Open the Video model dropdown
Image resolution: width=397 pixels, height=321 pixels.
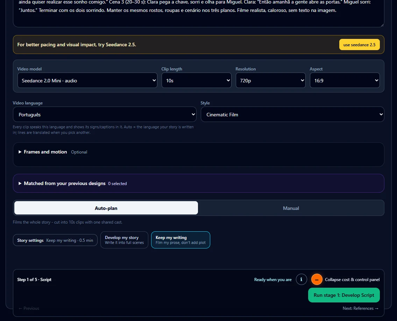pos(87,81)
